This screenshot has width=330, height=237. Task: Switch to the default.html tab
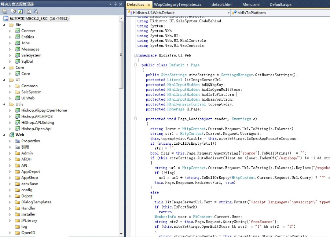222,4
